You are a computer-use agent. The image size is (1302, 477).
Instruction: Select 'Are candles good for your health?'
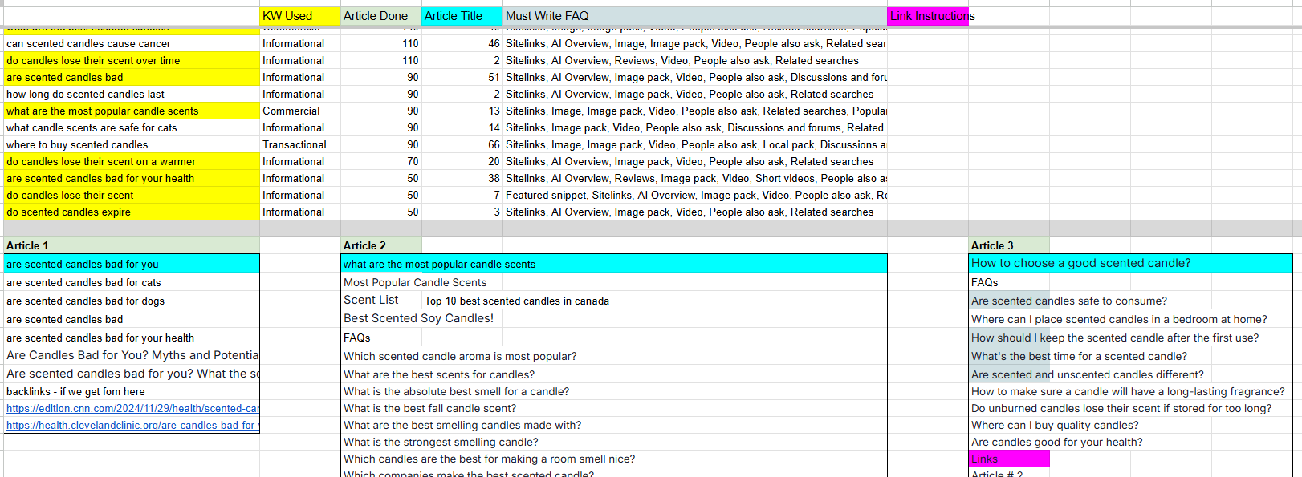tap(1056, 443)
